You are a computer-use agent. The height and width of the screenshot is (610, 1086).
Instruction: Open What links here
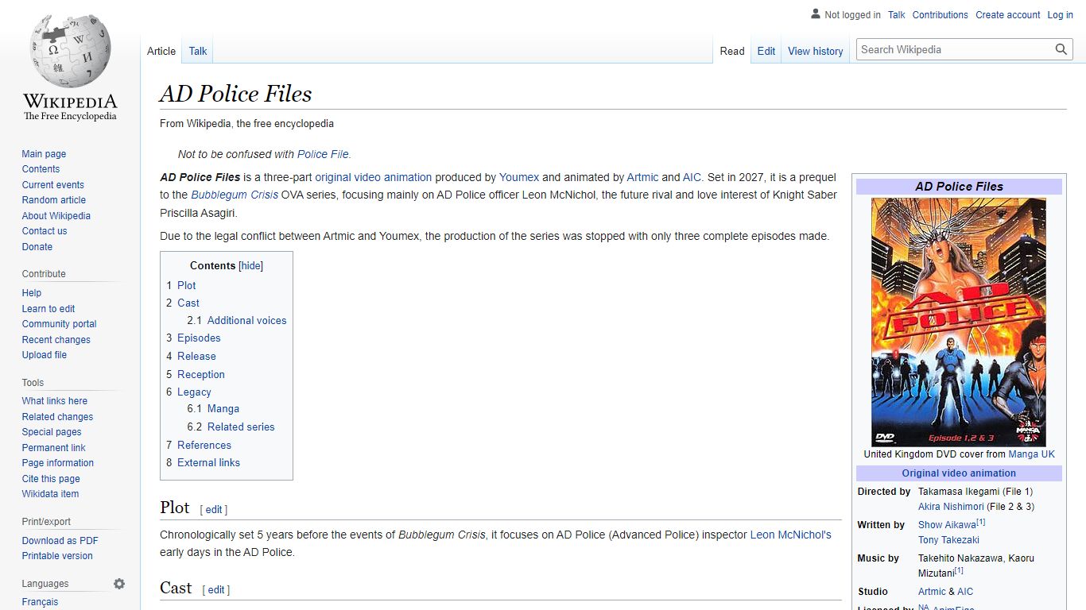pos(54,401)
